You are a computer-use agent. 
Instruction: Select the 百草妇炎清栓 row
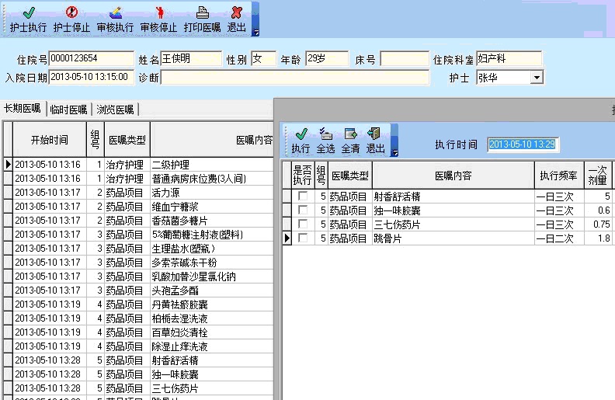click(138, 332)
